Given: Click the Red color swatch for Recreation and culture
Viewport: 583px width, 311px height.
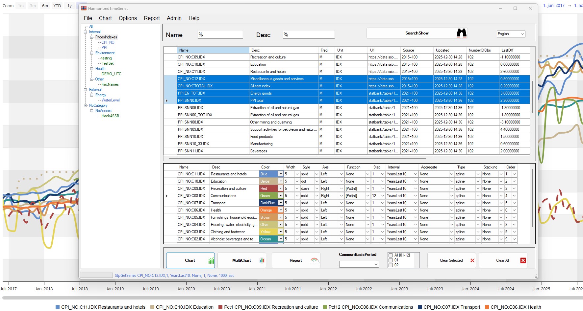Looking at the screenshot, I should (268, 189).
